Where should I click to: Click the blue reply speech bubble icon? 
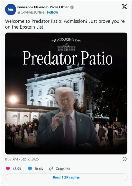click(x=30, y=169)
